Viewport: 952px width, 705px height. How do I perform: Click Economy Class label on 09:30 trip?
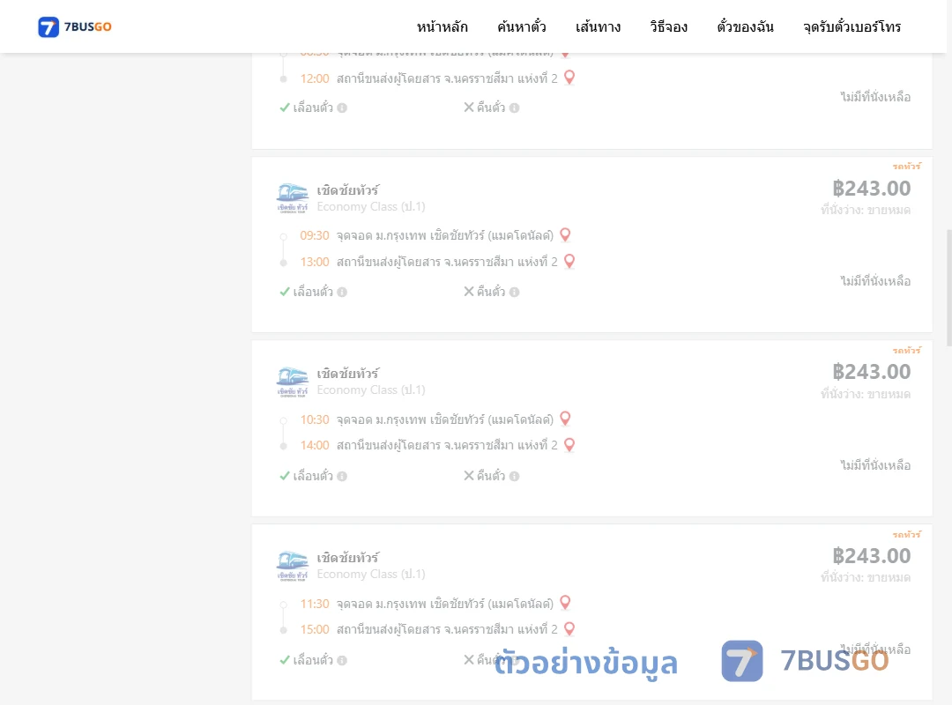pyautogui.click(x=371, y=206)
